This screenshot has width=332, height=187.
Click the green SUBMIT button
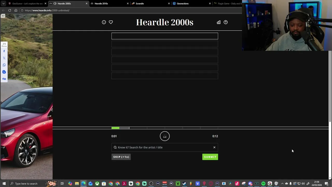pos(210,157)
